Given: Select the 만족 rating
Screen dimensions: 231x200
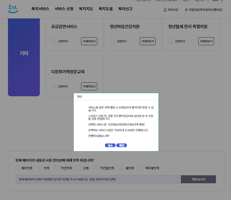Looking at the screenshot, I should click(40, 168).
